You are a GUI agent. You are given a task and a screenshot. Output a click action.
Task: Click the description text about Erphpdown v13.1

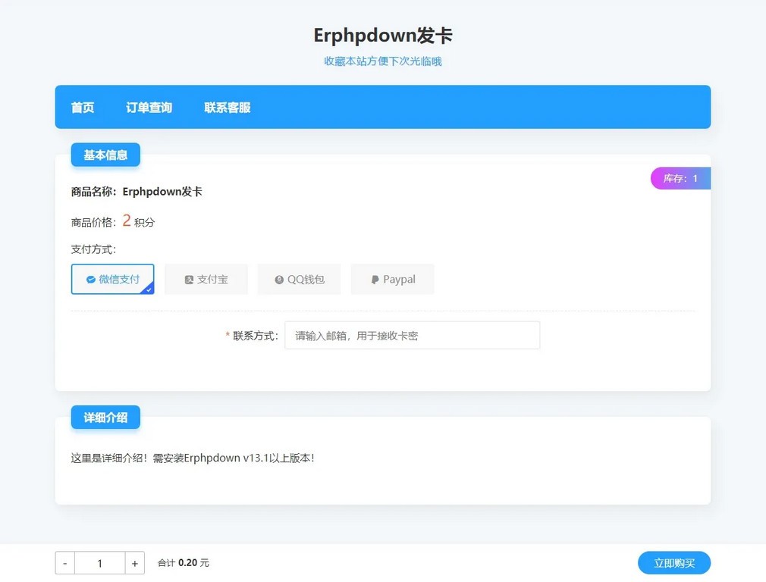[x=193, y=458]
